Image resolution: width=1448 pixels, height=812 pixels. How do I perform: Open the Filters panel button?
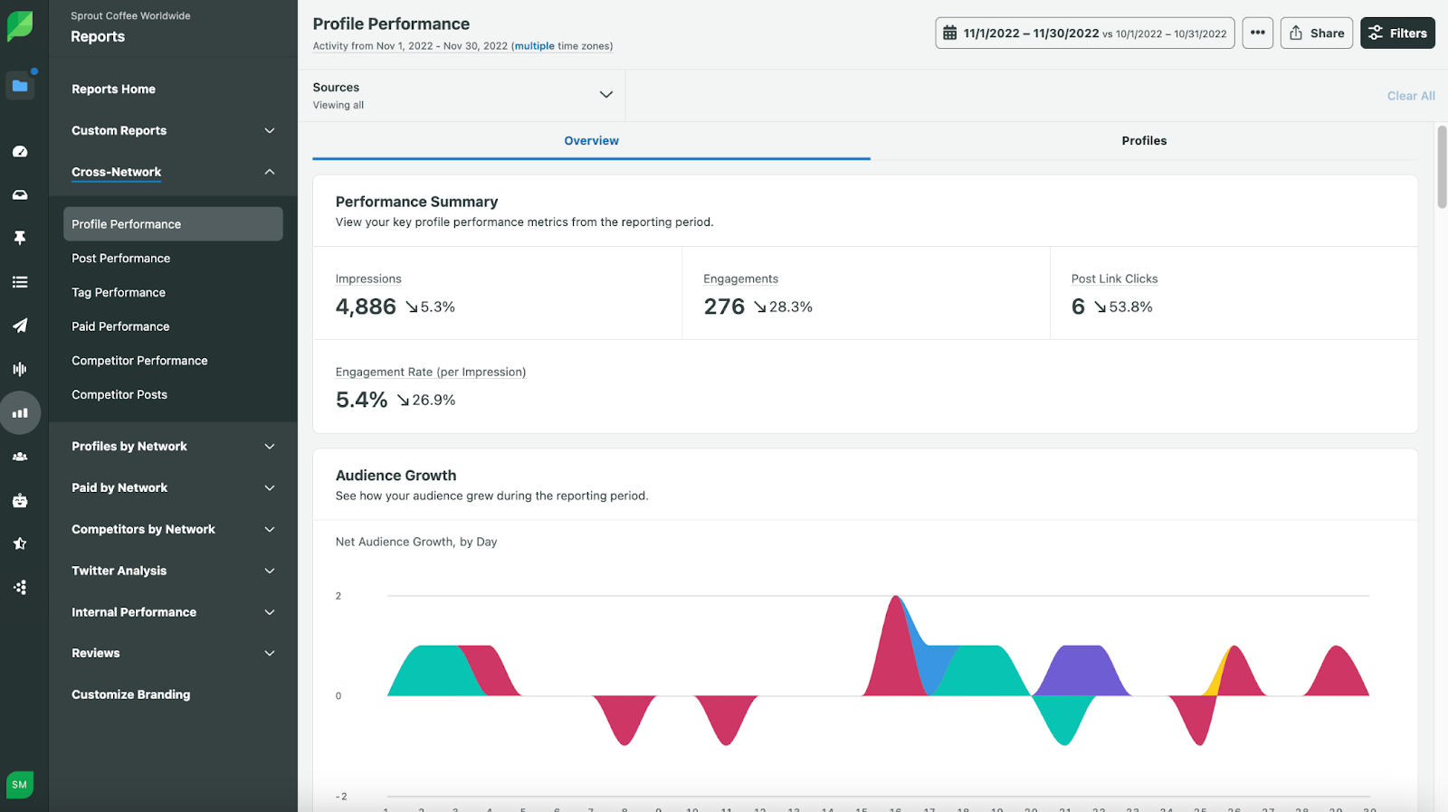(x=1397, y=33)
